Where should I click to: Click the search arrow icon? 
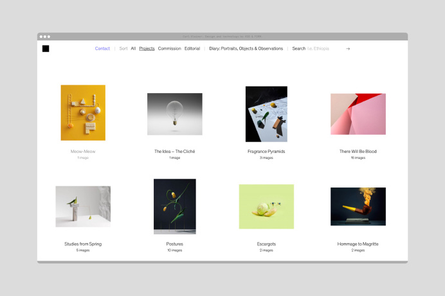coord(348,49)
